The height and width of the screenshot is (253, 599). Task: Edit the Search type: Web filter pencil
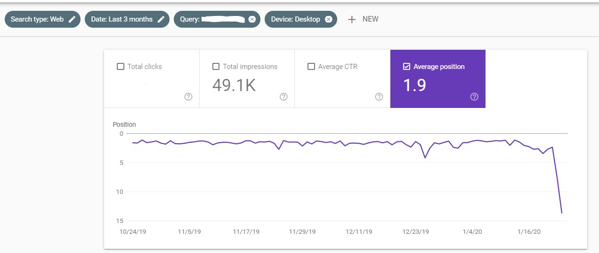pos(72,19)
